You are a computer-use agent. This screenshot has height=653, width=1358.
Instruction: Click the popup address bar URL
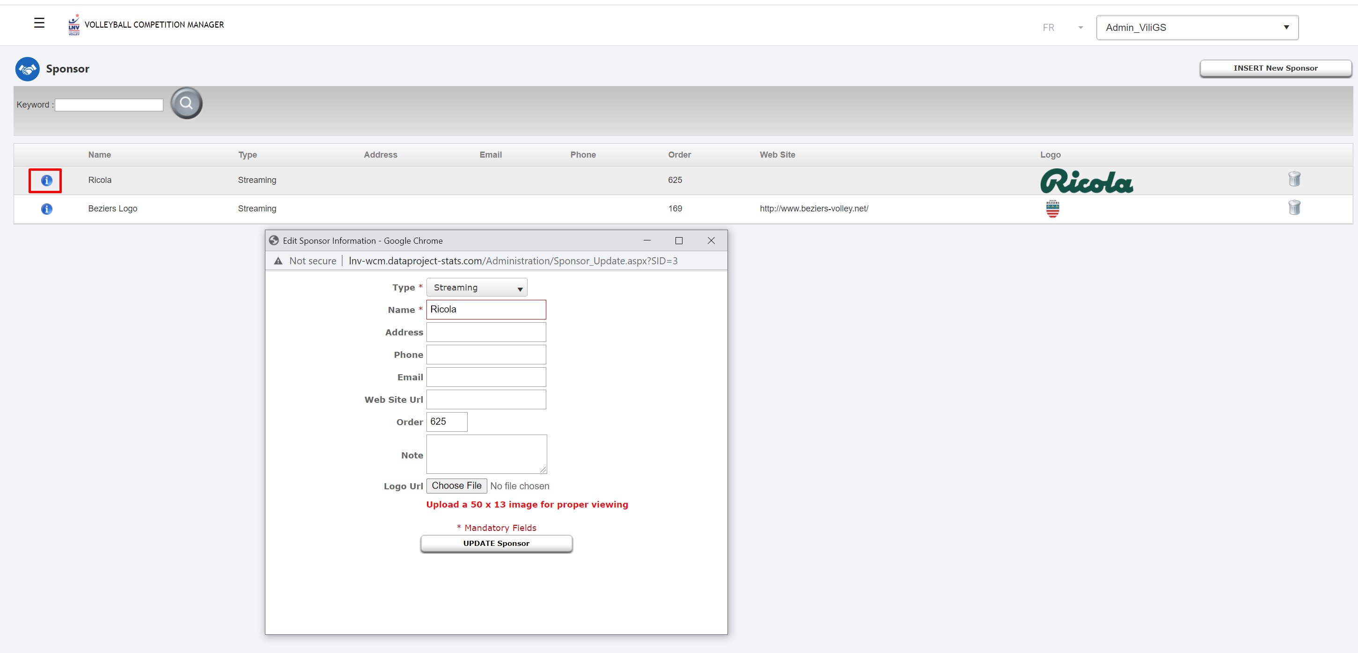[513, 261]
